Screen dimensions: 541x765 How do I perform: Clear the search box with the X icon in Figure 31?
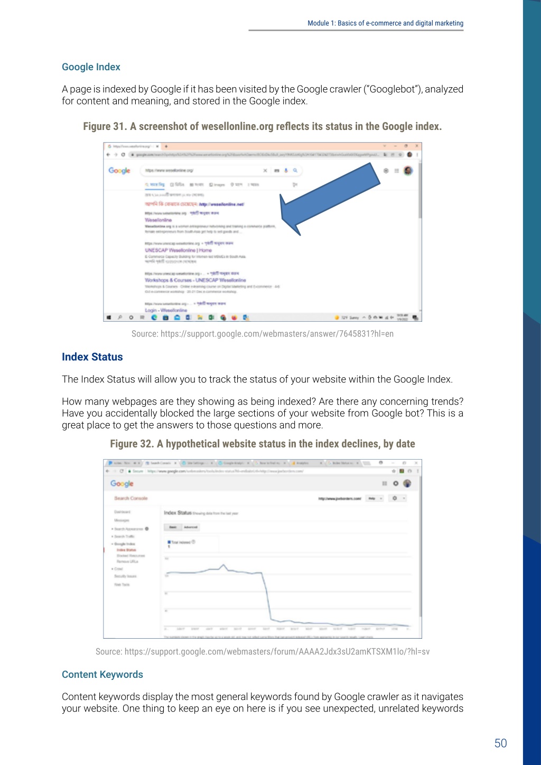265,171
